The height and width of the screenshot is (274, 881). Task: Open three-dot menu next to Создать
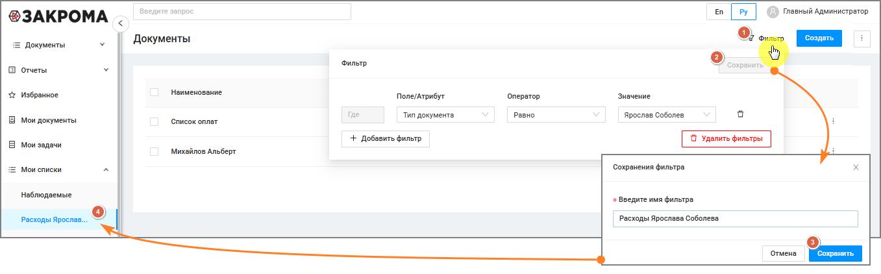[862, 38]
